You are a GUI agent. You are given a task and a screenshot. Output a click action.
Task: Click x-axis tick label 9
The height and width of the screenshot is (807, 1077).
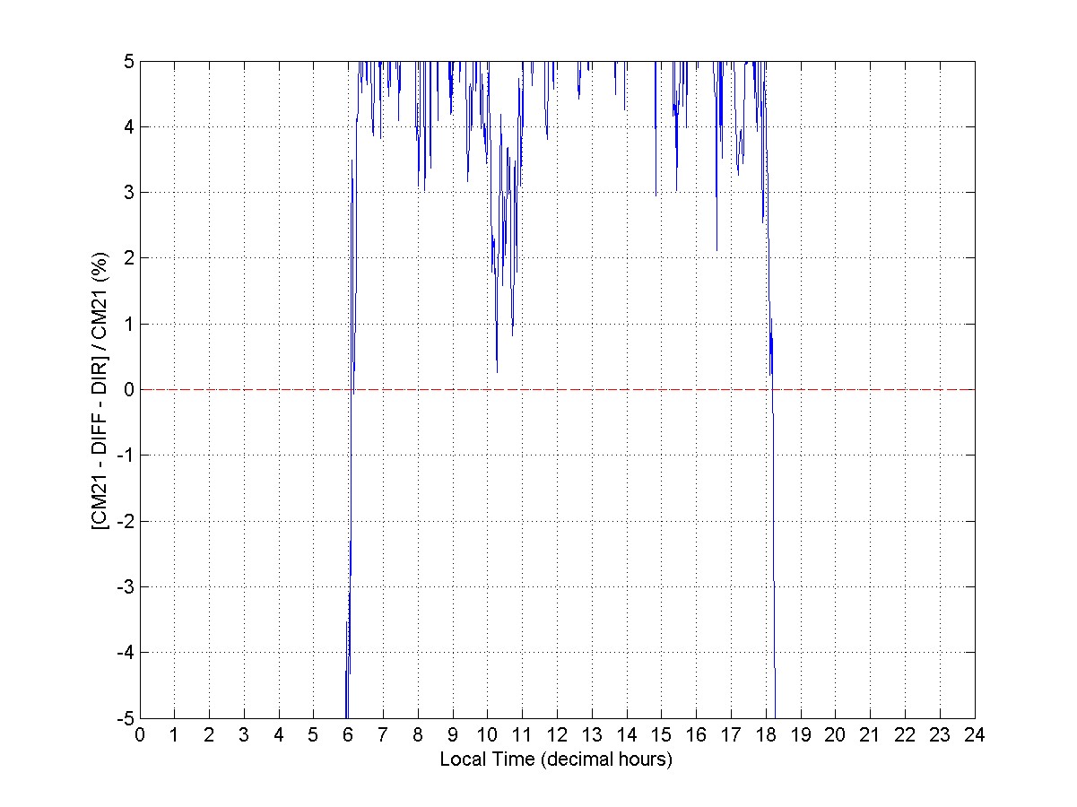click(x=453, y=734)
